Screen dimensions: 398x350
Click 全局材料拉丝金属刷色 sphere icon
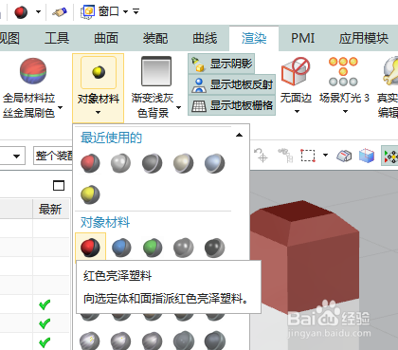[x=33, y=71]
